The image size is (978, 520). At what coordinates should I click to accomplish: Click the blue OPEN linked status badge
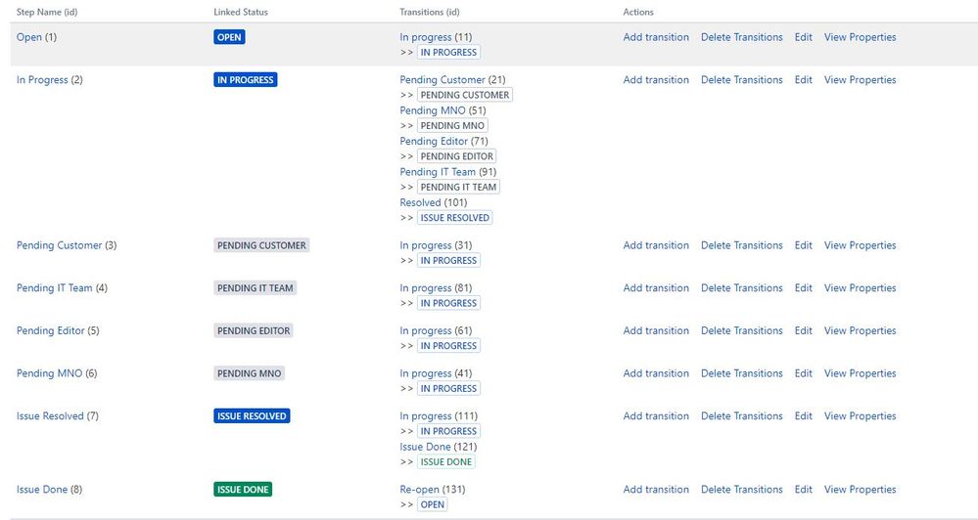point(229,37)
